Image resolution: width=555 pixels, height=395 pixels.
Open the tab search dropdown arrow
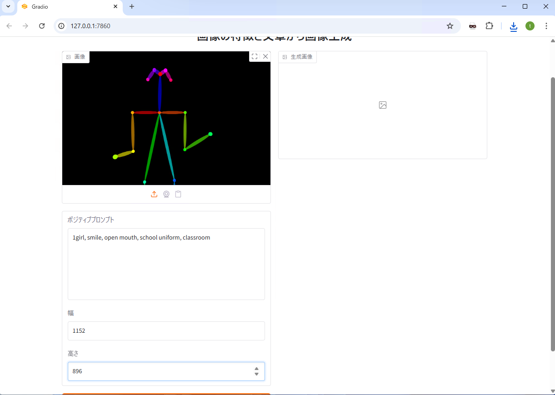coord(8,7)
